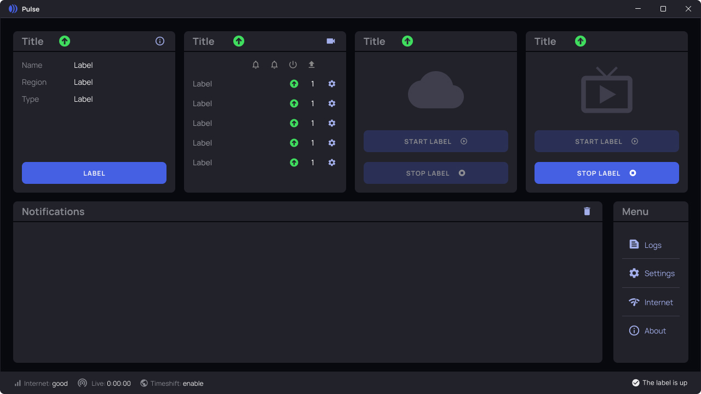Click the Internet good signal indicator
This screenshot has width=701, height=394.
click(41, 384)
